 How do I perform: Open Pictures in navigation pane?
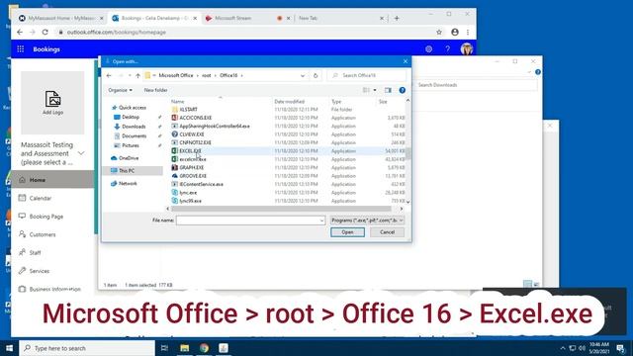point(128,145)
